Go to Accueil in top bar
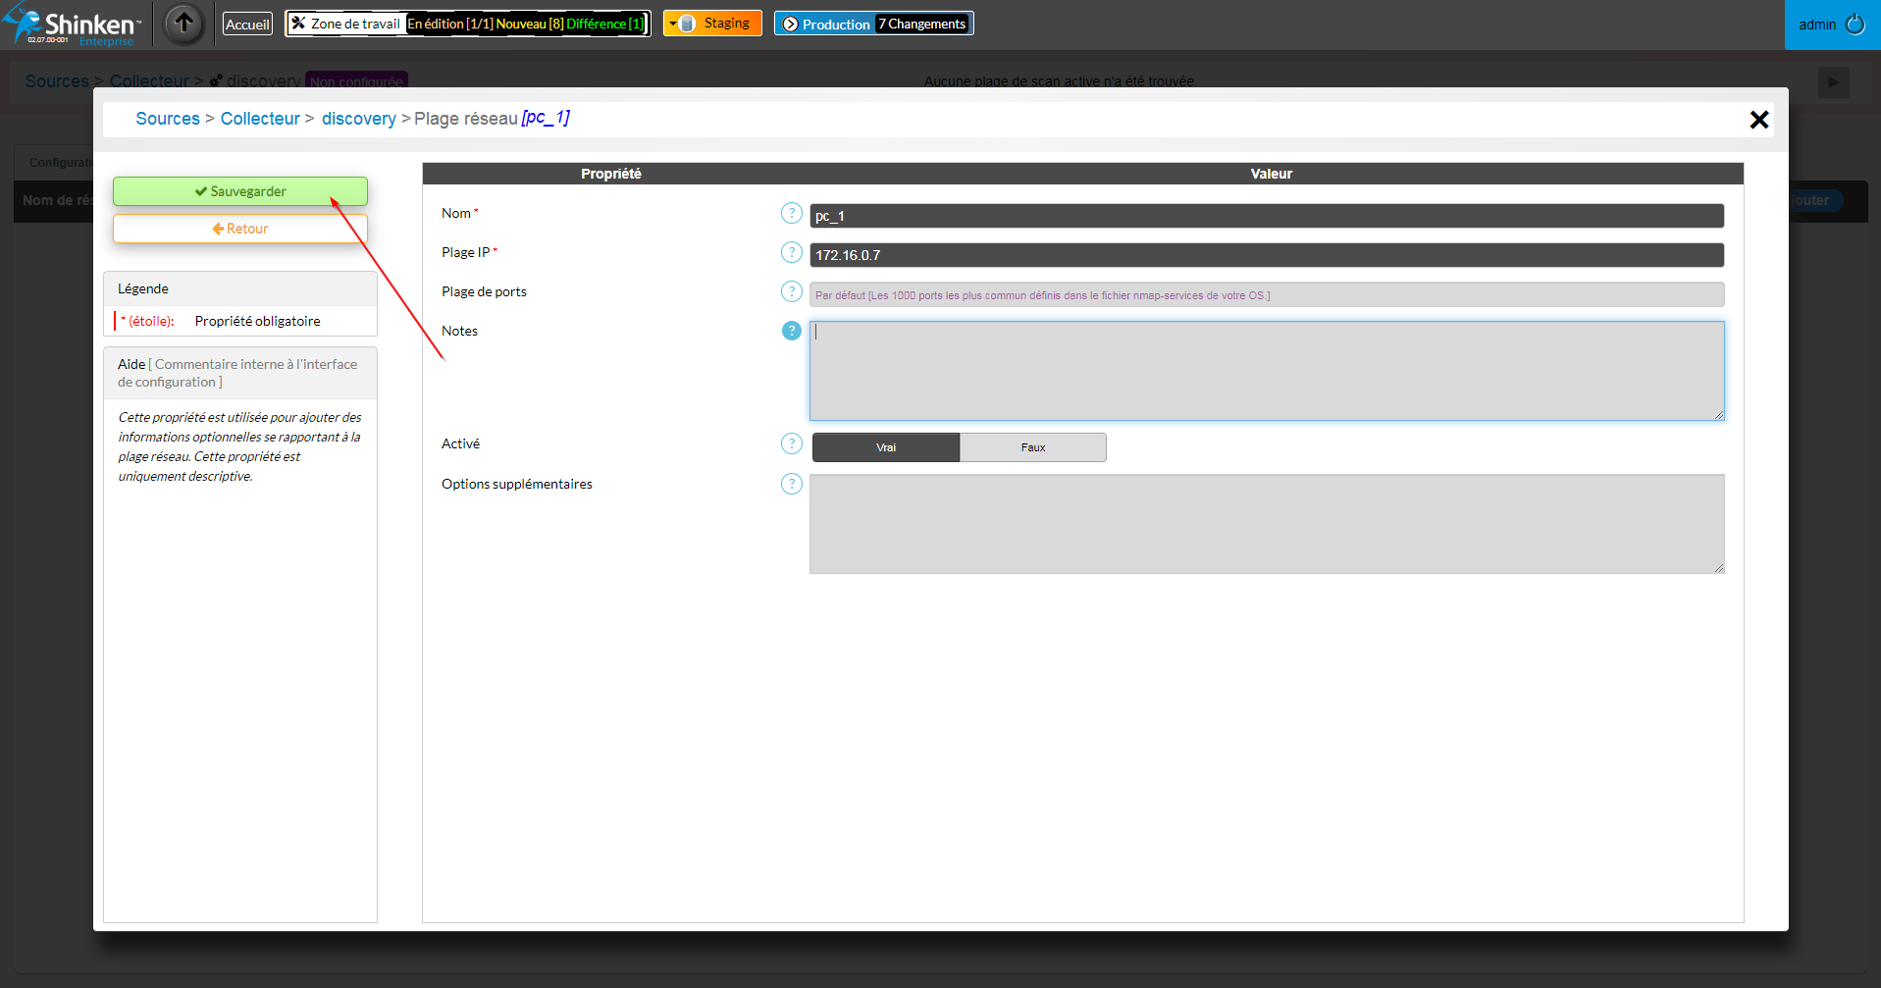The height and width of the screenshot is (988, 1881). point(247,25)
